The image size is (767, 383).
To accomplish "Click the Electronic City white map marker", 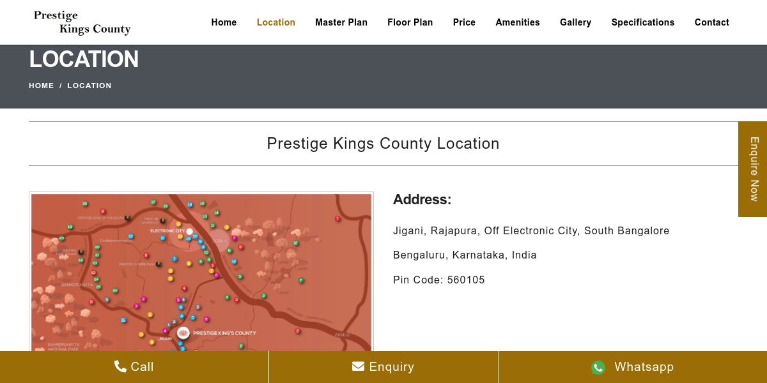I will pyautogui.click(x=190, y=231).
